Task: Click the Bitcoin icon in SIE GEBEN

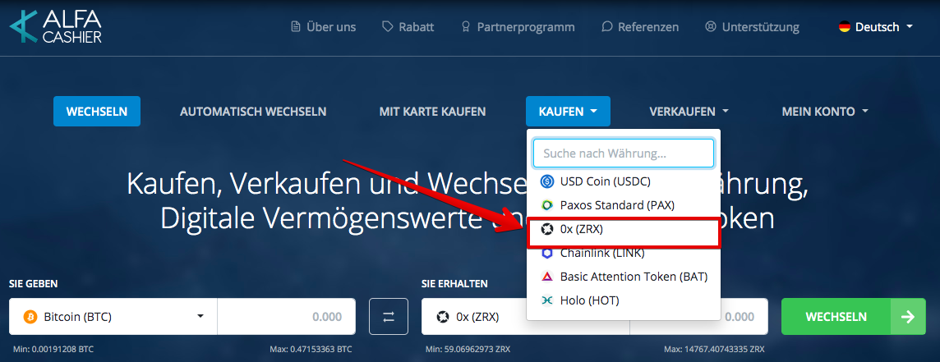Action: click(x=30, y=317)
